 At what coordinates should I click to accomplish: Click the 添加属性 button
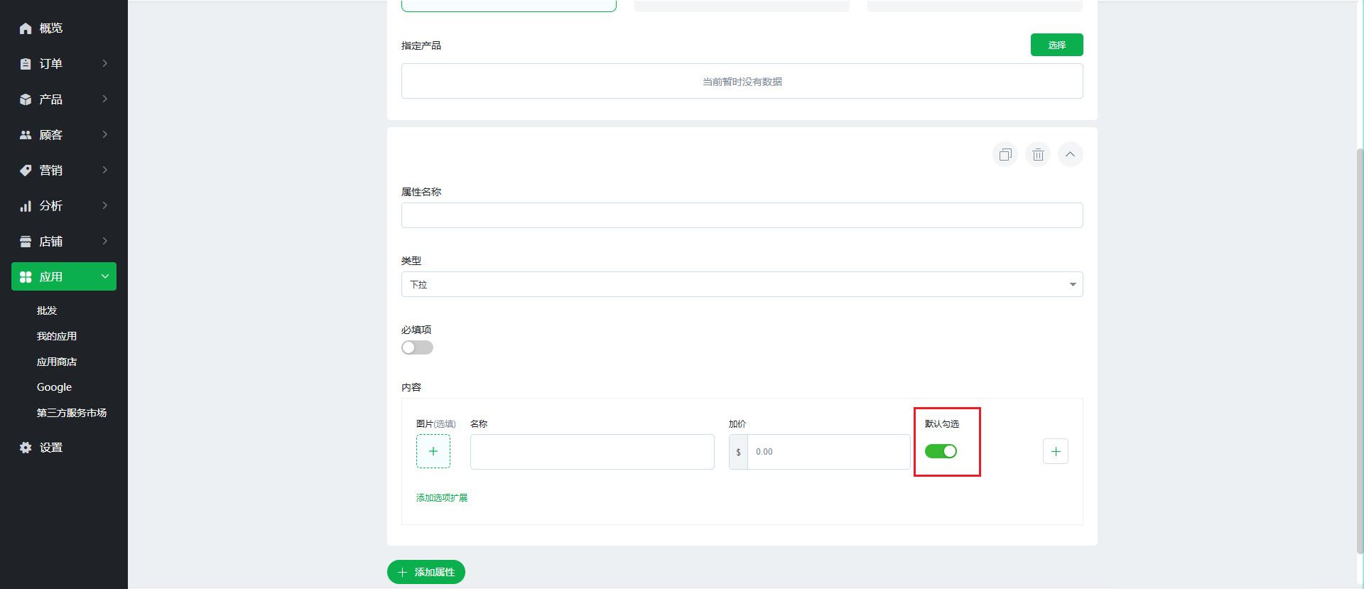[426, 572]
